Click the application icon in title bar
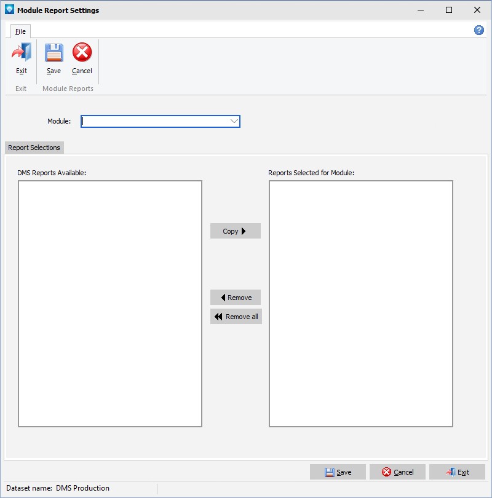Viewport: 492px width, 498px height. coord(9,9)
